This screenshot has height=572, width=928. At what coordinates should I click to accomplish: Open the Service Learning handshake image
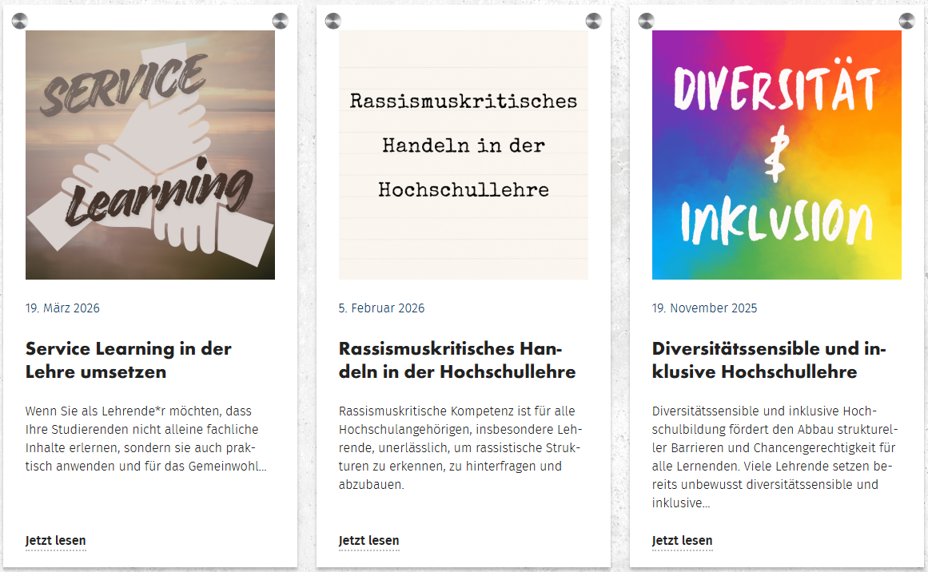tap(150, 153)
